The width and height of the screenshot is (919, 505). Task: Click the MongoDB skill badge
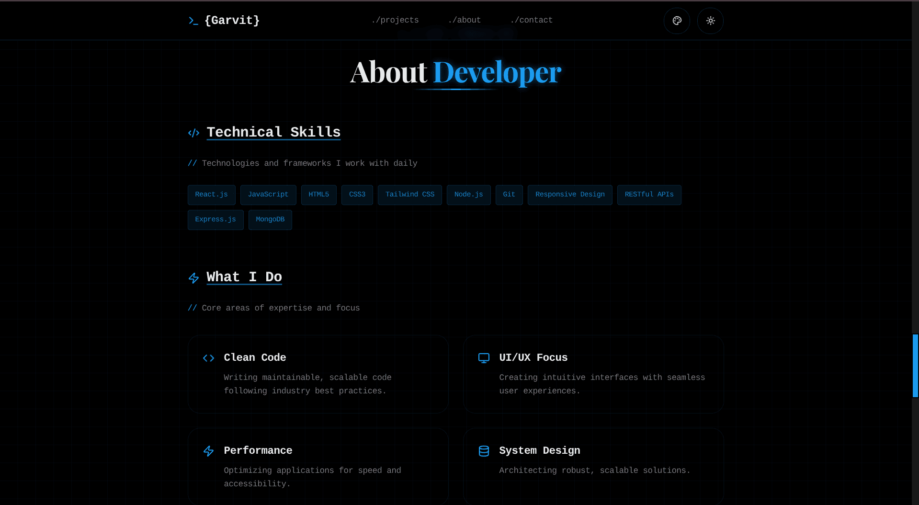pyautogui.click(x=270, y=219)
